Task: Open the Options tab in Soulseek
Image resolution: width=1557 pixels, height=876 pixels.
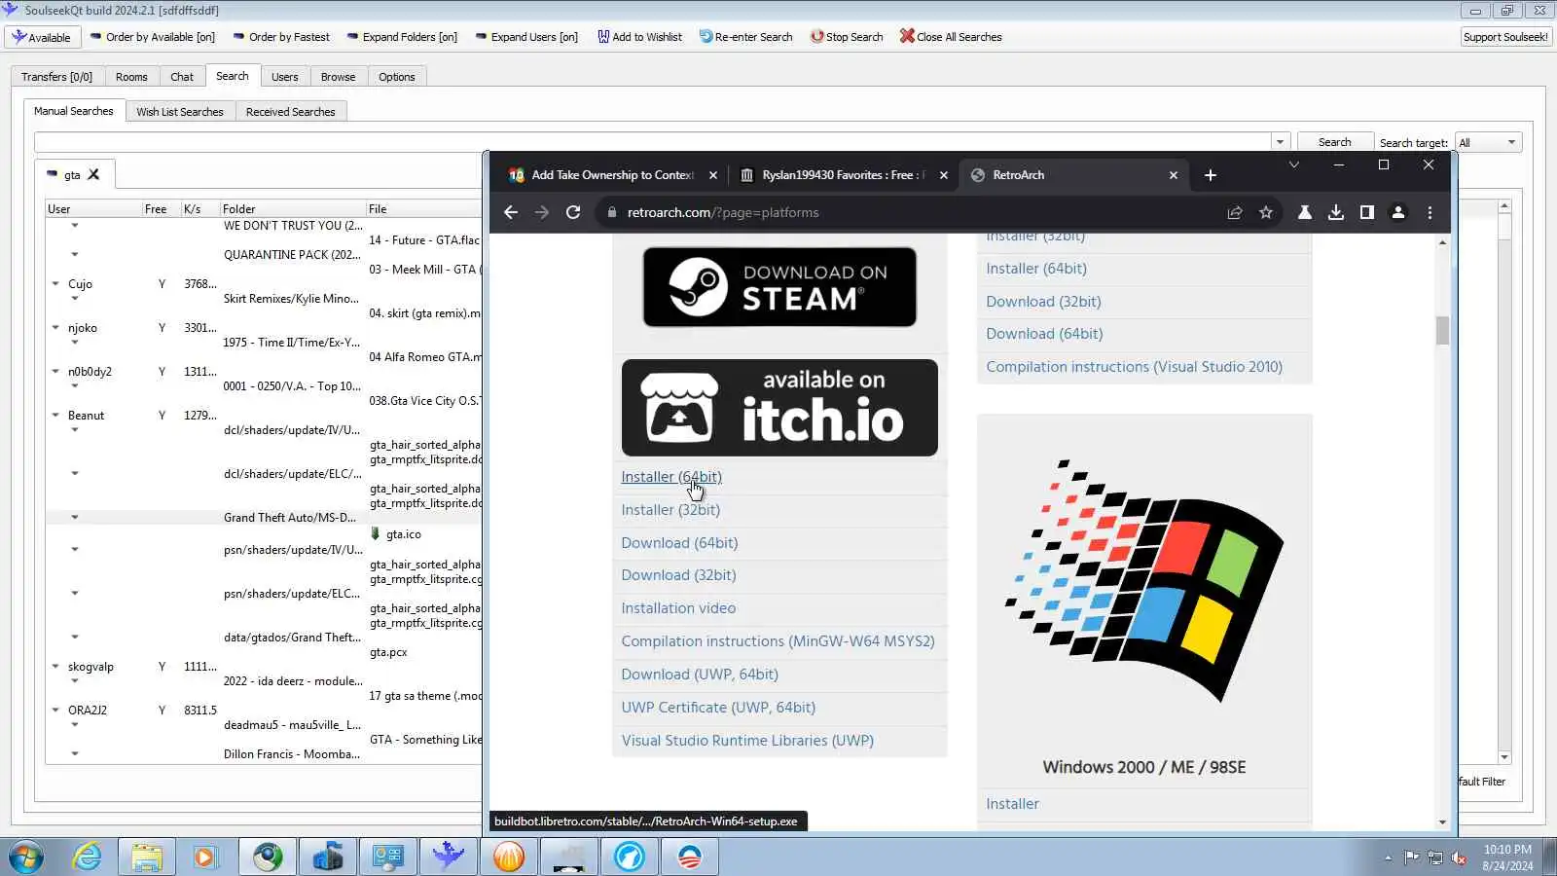Action: (x=397, y=77)
